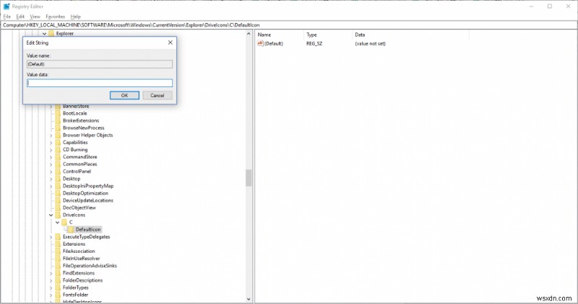Image resolution: width=578 pixels, height=304 pixels.
Task: Select the BannerStore tree item
Action: point(76,106)
